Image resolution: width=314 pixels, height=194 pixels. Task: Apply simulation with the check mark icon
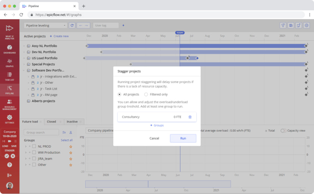pos(7,156)
